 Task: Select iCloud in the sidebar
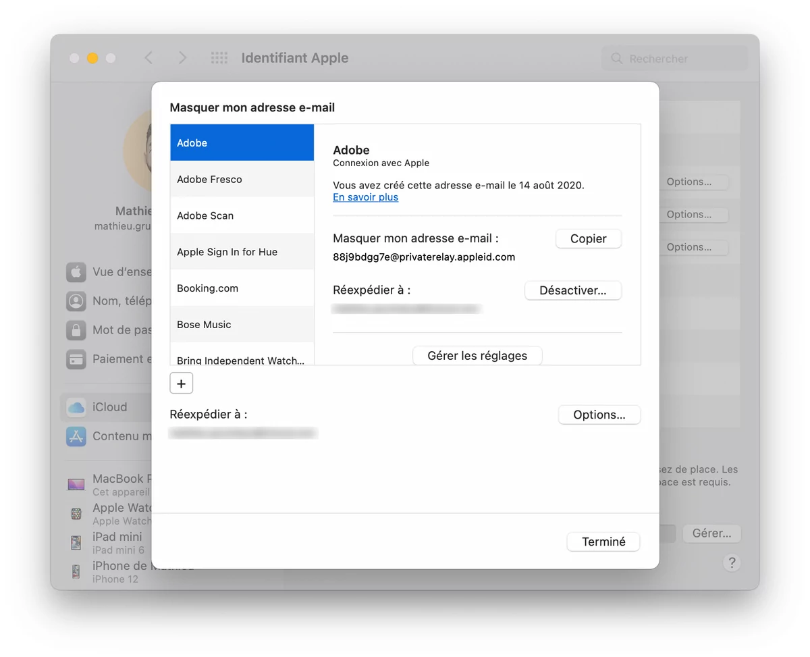[106, 407]
